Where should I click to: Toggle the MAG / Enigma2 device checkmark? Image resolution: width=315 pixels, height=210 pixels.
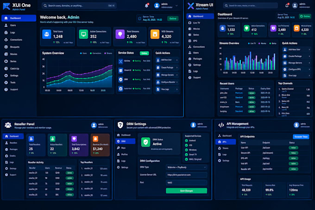186,159
